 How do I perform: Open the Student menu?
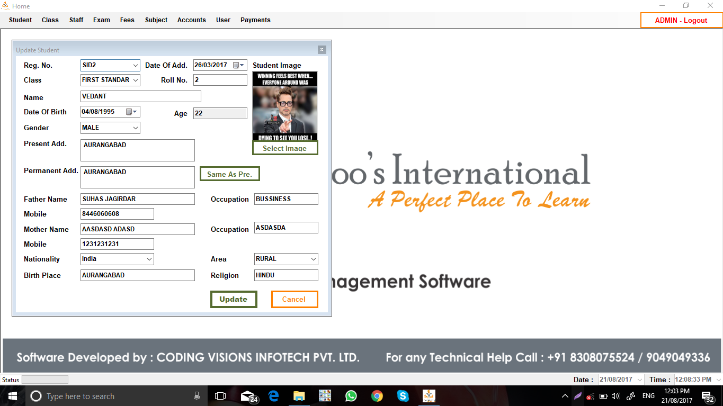click(20, 20)
